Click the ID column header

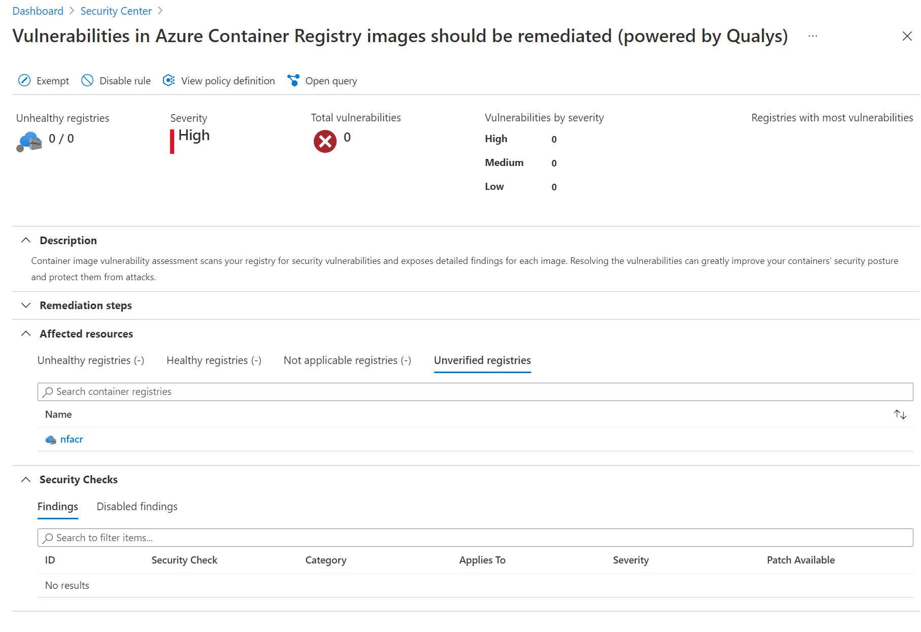[50, 560]
